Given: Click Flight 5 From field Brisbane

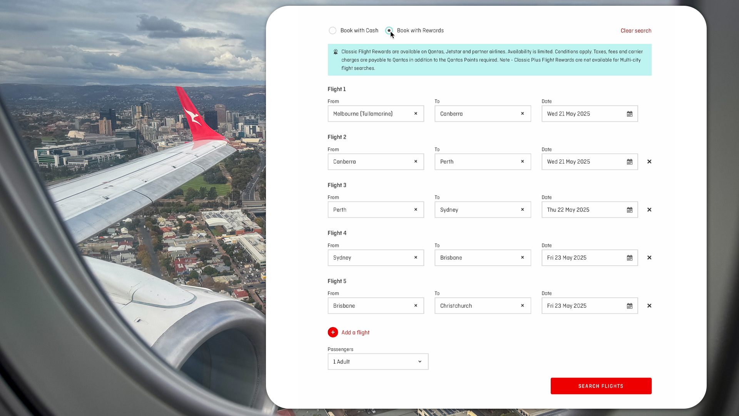Looking at the screenshot, I should tap(376, 305).
